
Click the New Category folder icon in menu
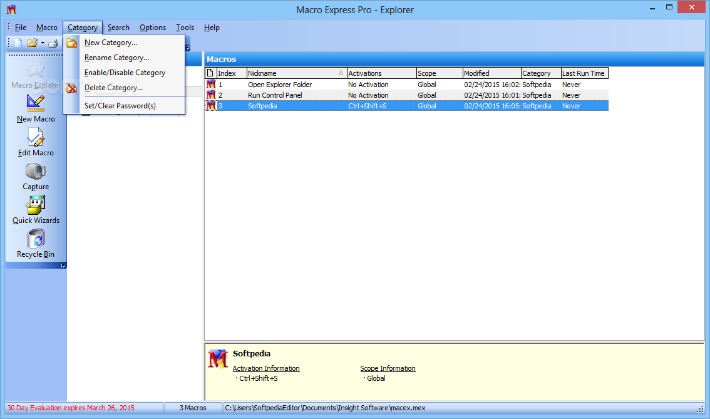coord(71,43)
